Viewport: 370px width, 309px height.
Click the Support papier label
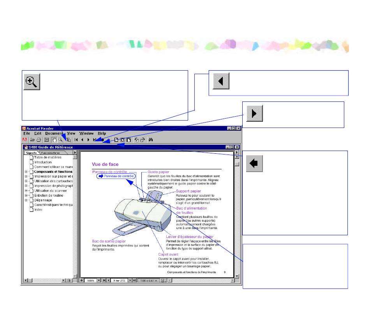click(x=188, y=191)
